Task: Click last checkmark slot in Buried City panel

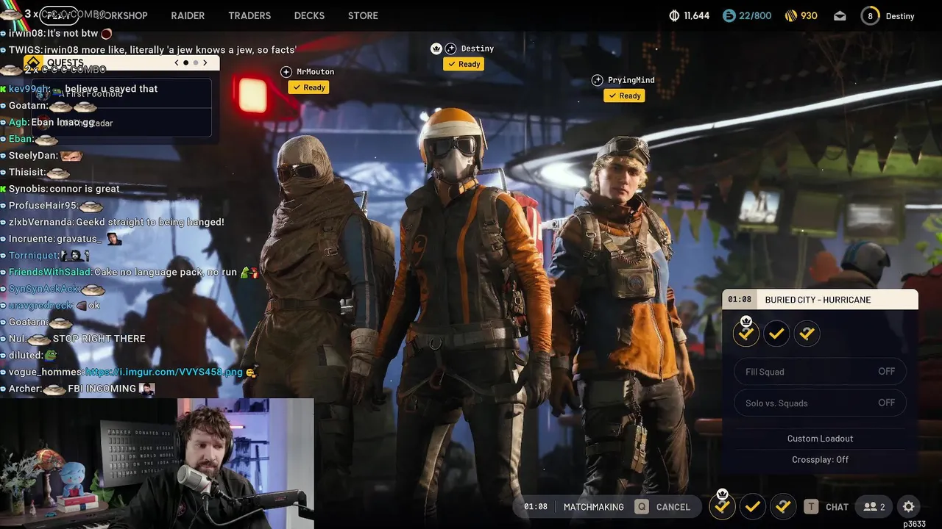Action: 807,334
